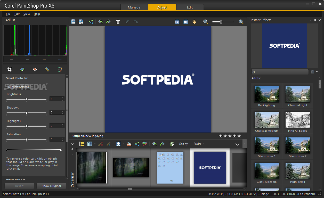The image size is (324, 198).
Task: Select the Crop tool in the Adjust panel
Action: pyautogui.click(x=10, y=69)
